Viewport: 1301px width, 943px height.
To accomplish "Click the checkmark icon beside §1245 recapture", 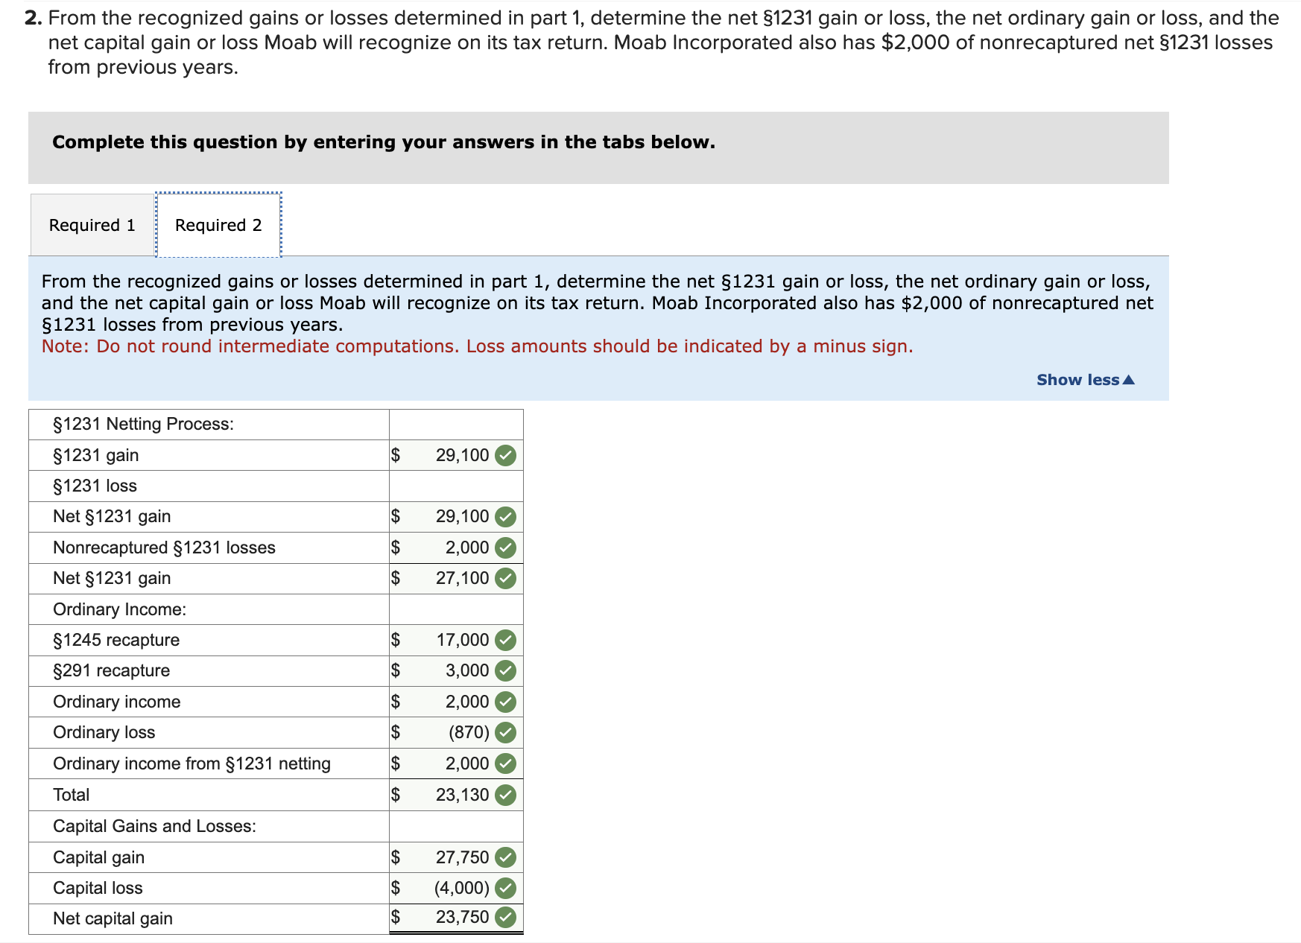I will (x=505, y=639).
